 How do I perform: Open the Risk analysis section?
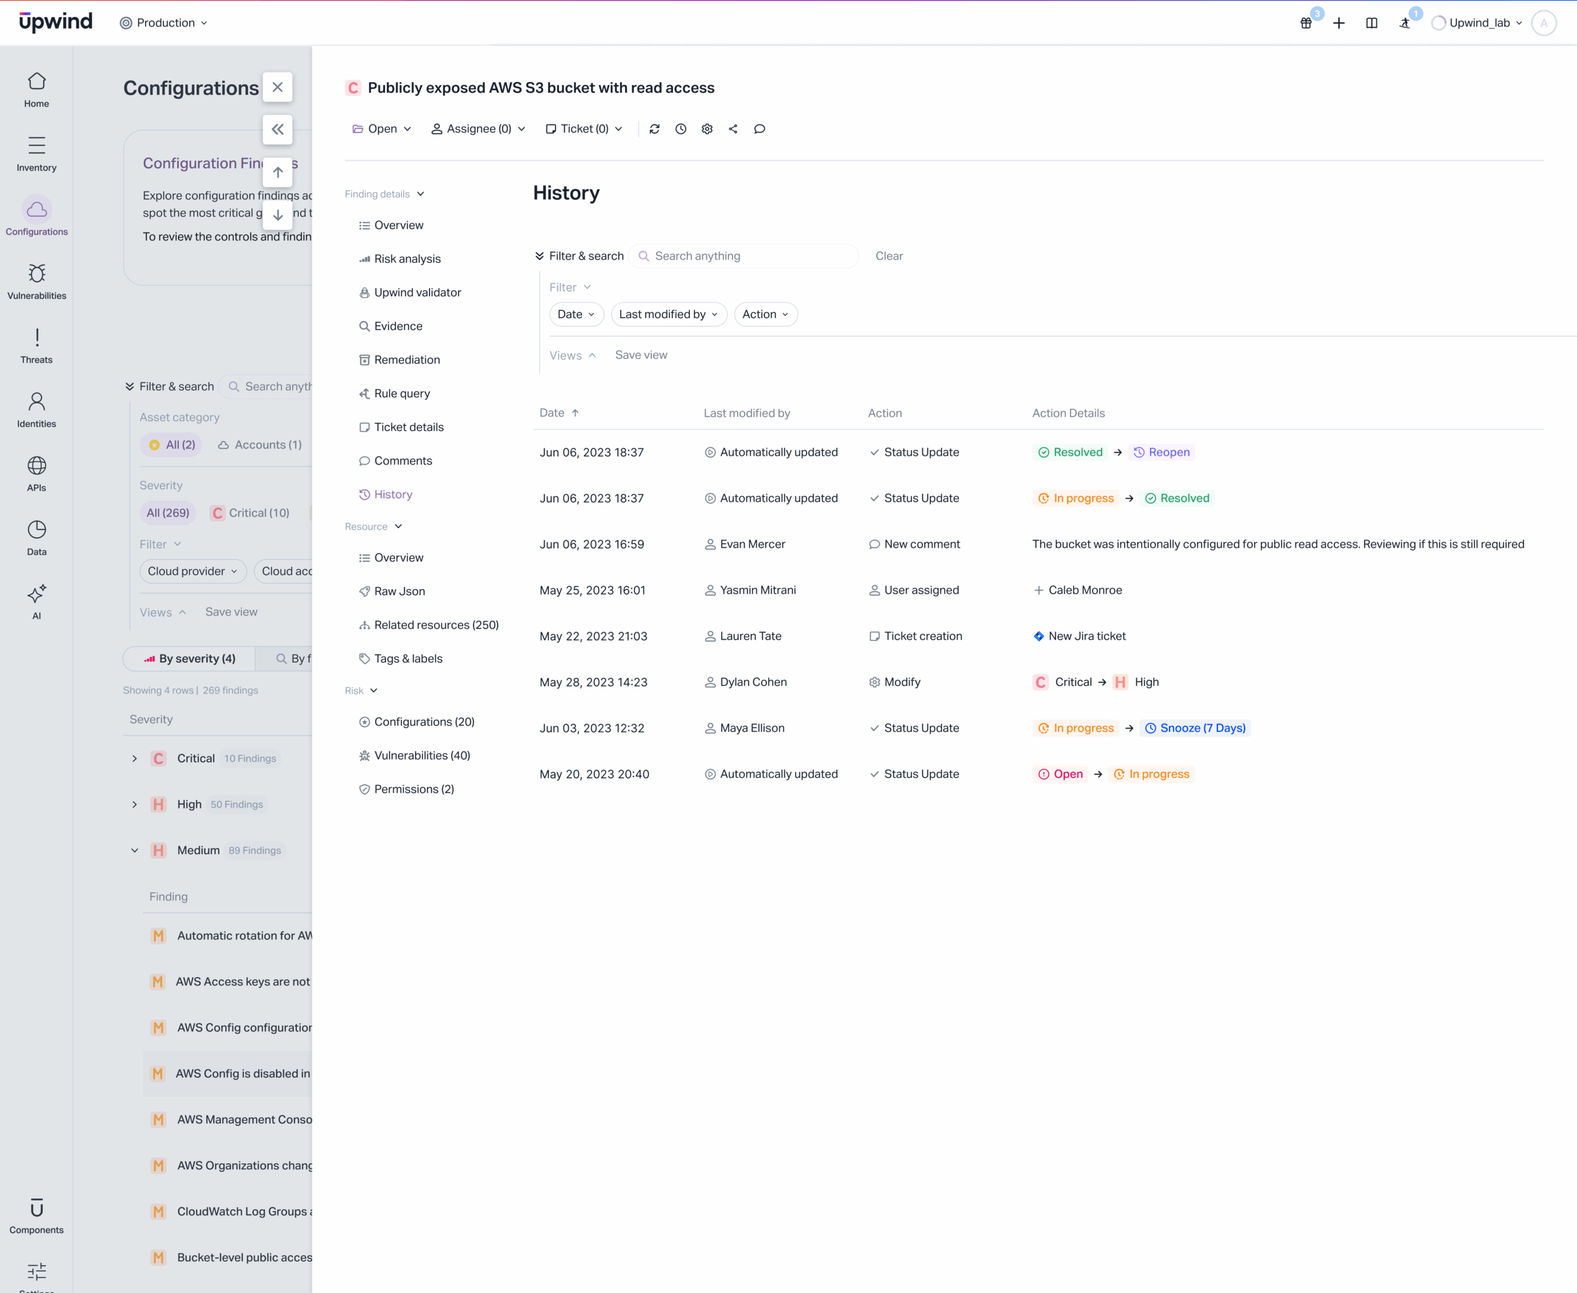click(x=407, y=259)
